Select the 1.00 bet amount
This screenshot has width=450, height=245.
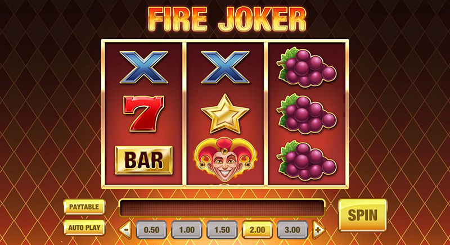[x=187, y=230]
